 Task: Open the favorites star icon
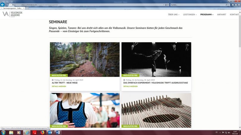[235, 5]
